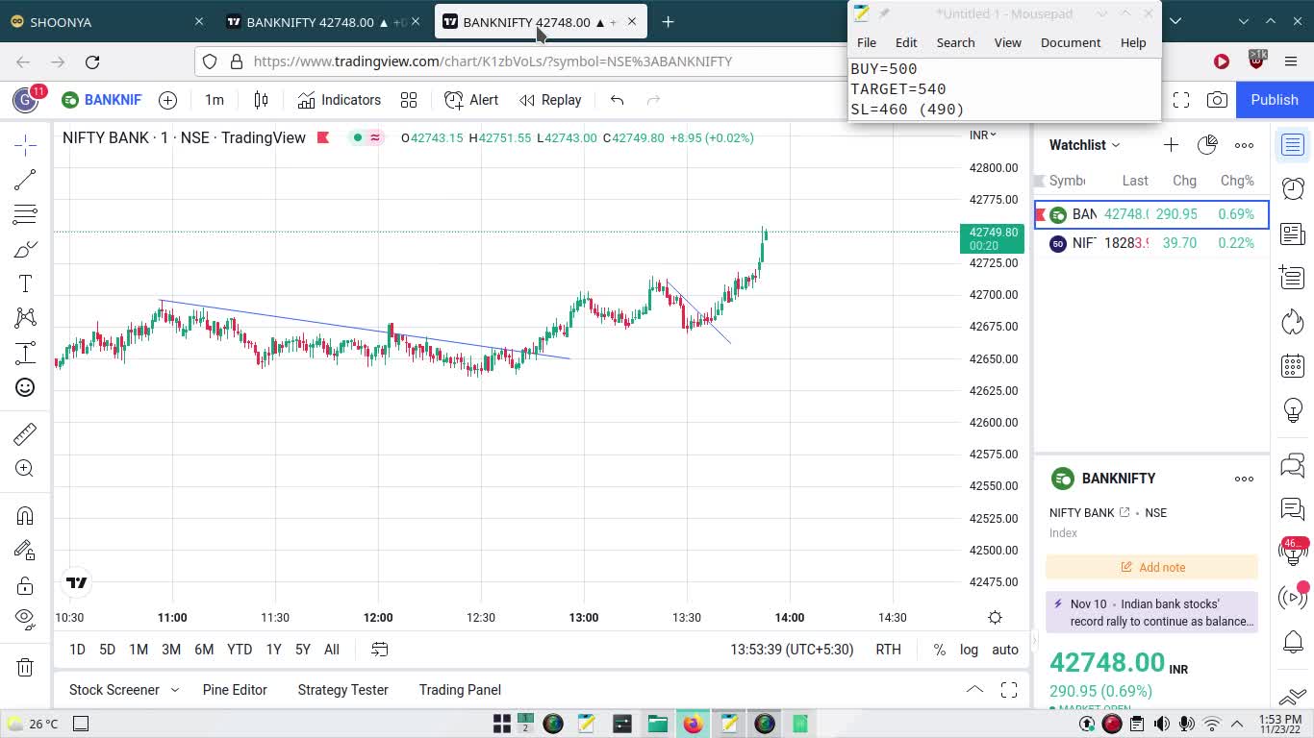The width and height of the screenshot is (1314, 738).
Task: Open the Alerts clock icon in right sidebar
Action: pyautogui.click(x=1293, y=188)
